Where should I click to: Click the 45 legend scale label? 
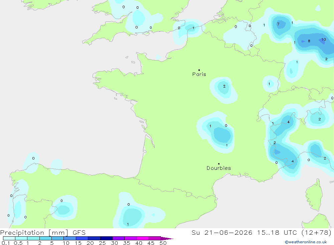[151, 243]
